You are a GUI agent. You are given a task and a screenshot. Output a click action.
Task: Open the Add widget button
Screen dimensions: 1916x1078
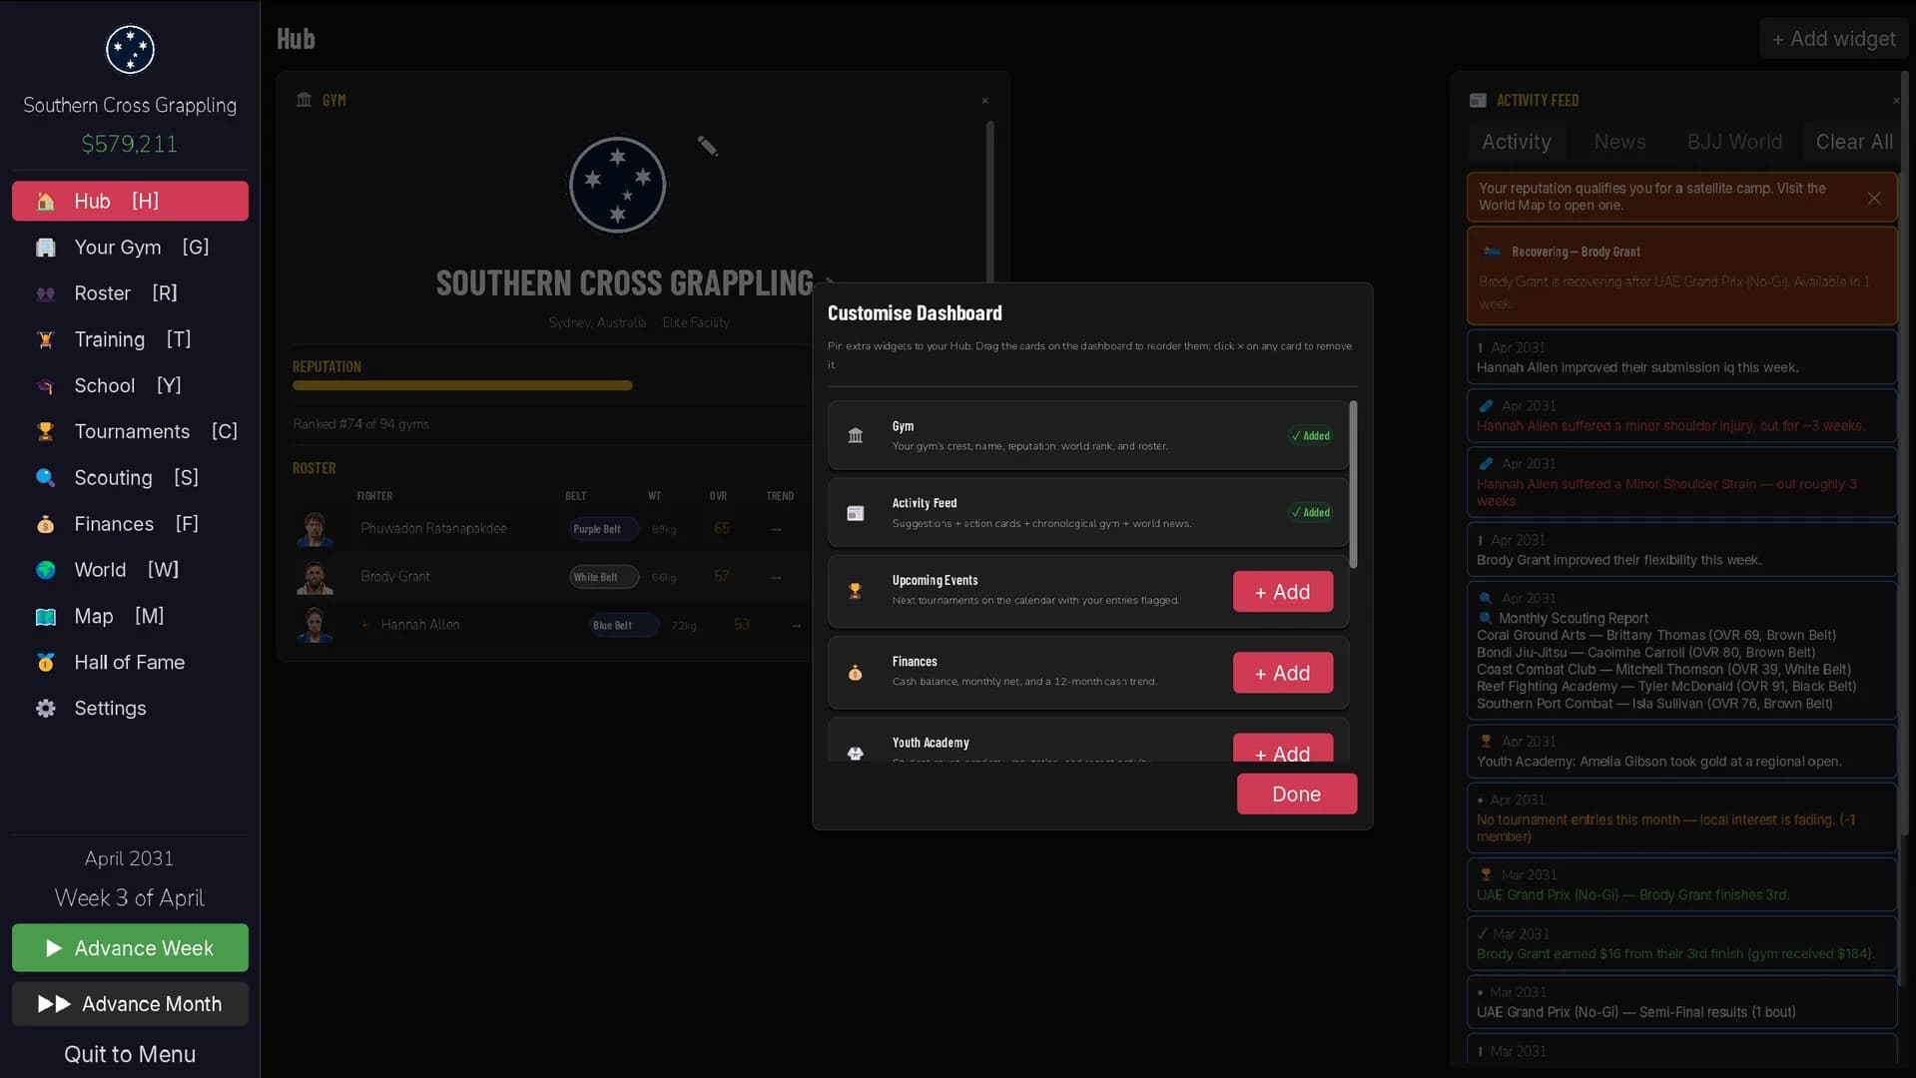click(1833, 39)
